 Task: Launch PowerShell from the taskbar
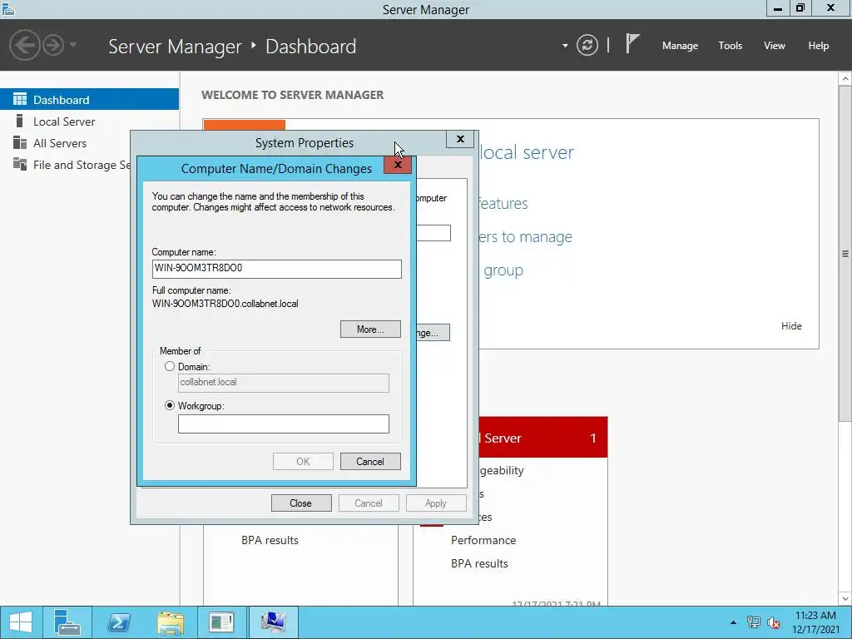pyautogui.click(x=118, y=622)
